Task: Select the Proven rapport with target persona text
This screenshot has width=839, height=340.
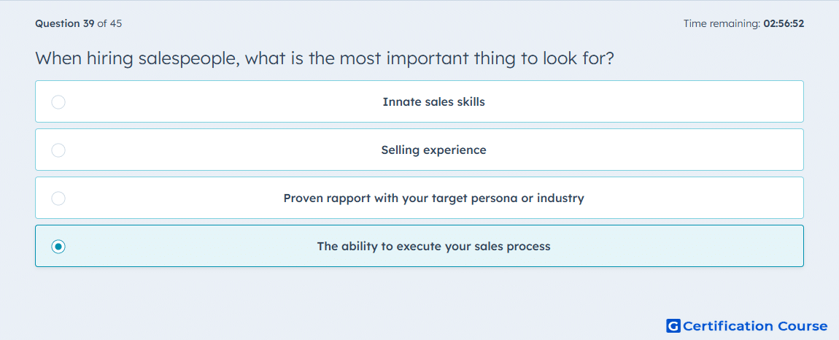Action: click(434, 198)
